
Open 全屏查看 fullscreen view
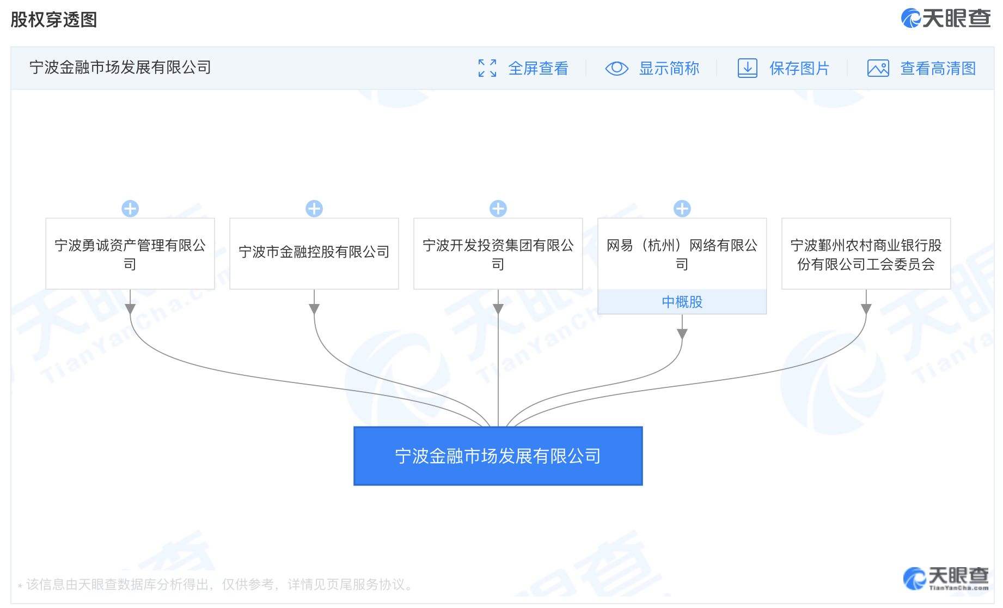pyautogui.click(x=538, y=68)
